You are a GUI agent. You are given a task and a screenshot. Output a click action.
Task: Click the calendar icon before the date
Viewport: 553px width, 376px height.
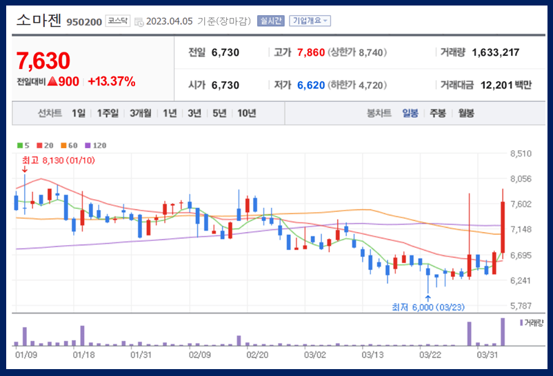coord(139,22)
